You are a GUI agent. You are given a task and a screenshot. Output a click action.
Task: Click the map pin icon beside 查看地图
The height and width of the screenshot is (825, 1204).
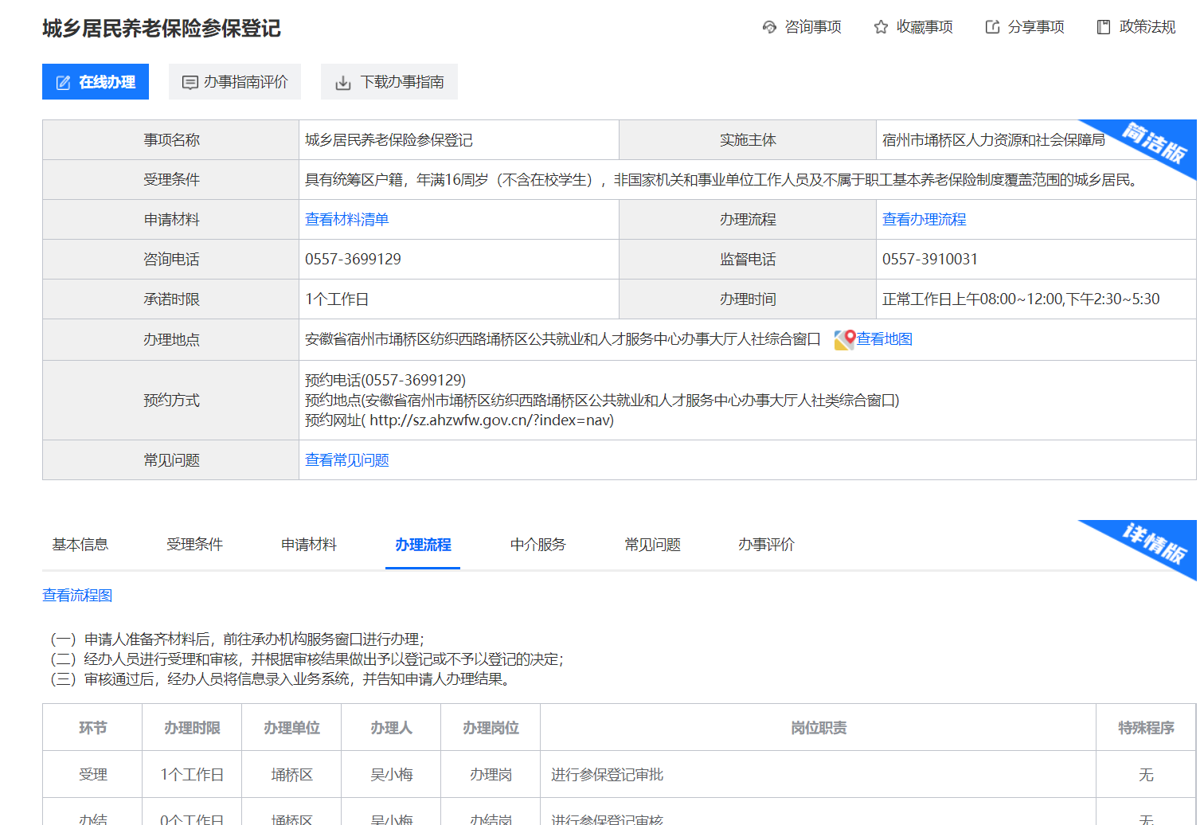click(x=844, y=340)
